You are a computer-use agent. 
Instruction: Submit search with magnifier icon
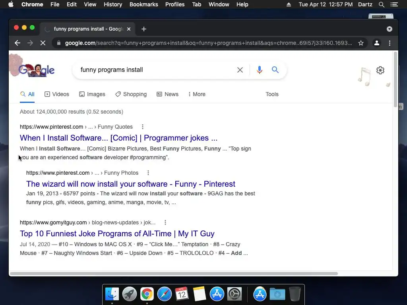click(x=275, y=70)
